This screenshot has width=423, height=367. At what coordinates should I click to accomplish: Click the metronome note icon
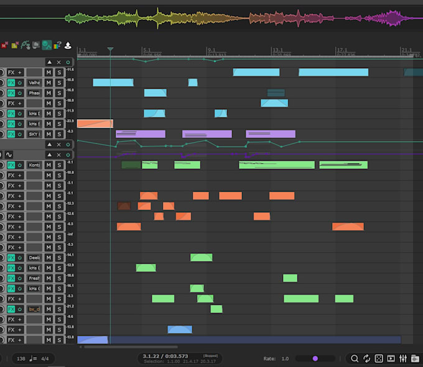click(33, 358)
